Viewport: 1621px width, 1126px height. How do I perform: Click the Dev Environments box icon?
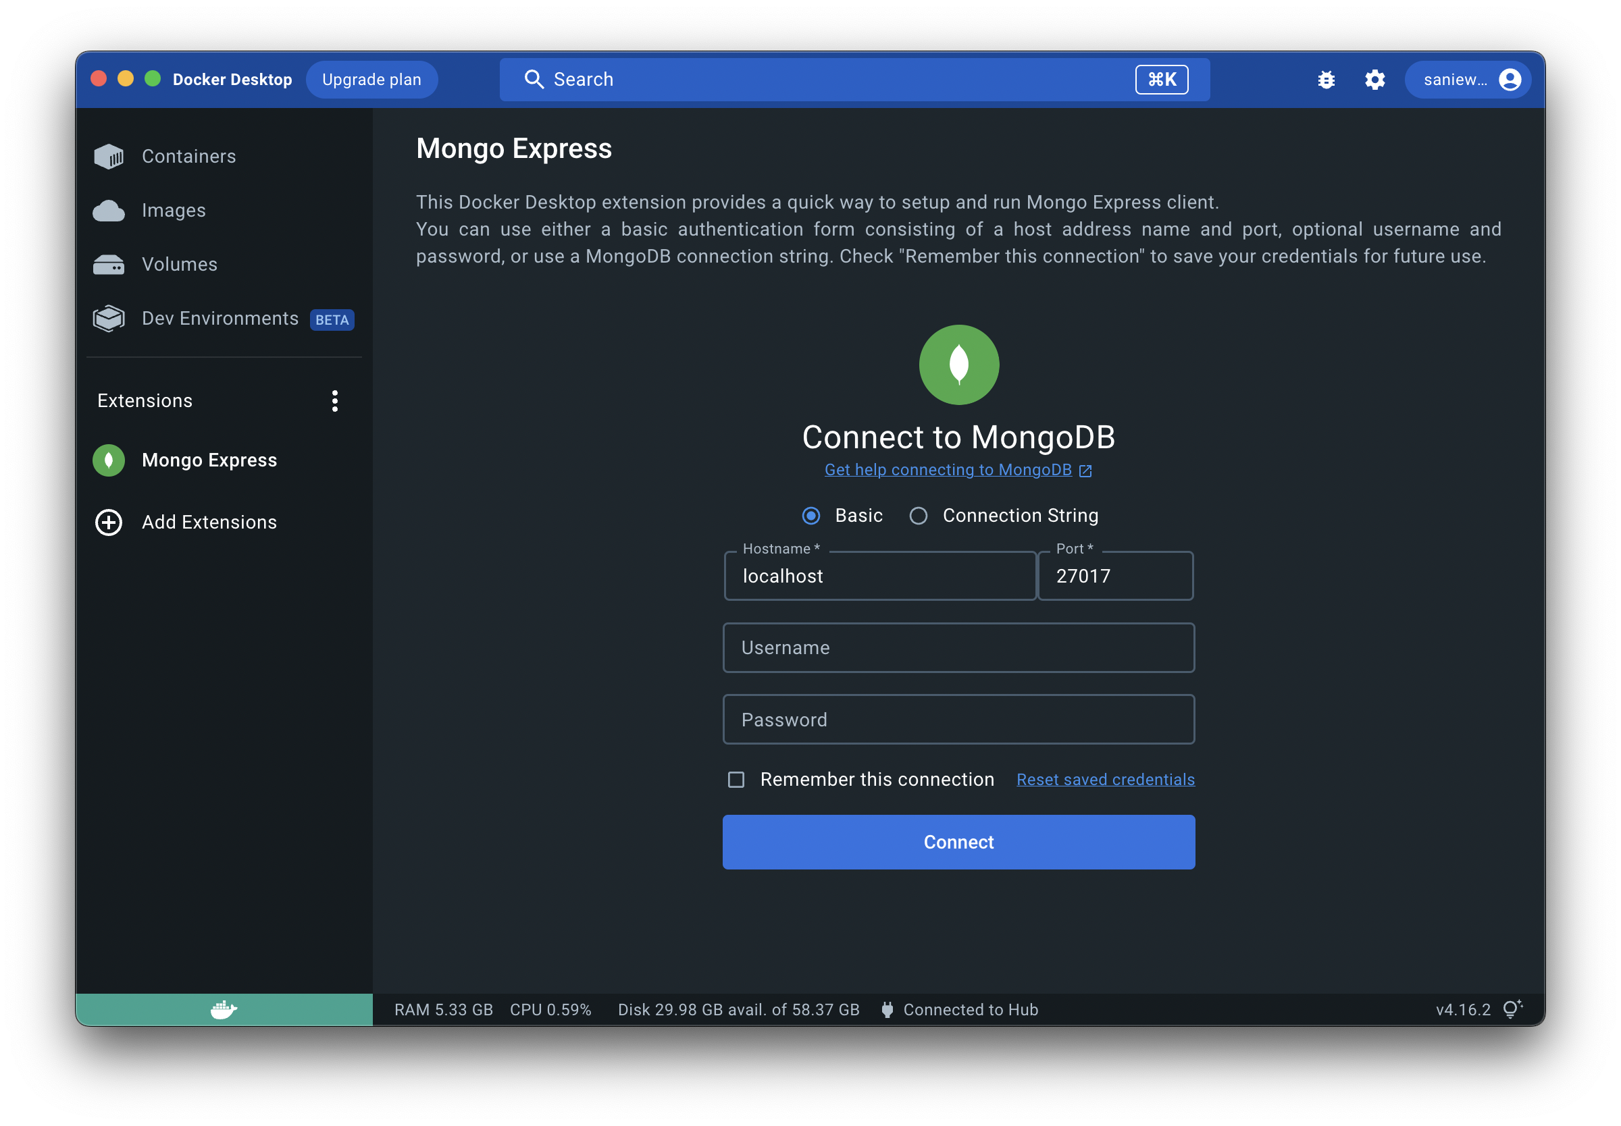pos(109,319)
